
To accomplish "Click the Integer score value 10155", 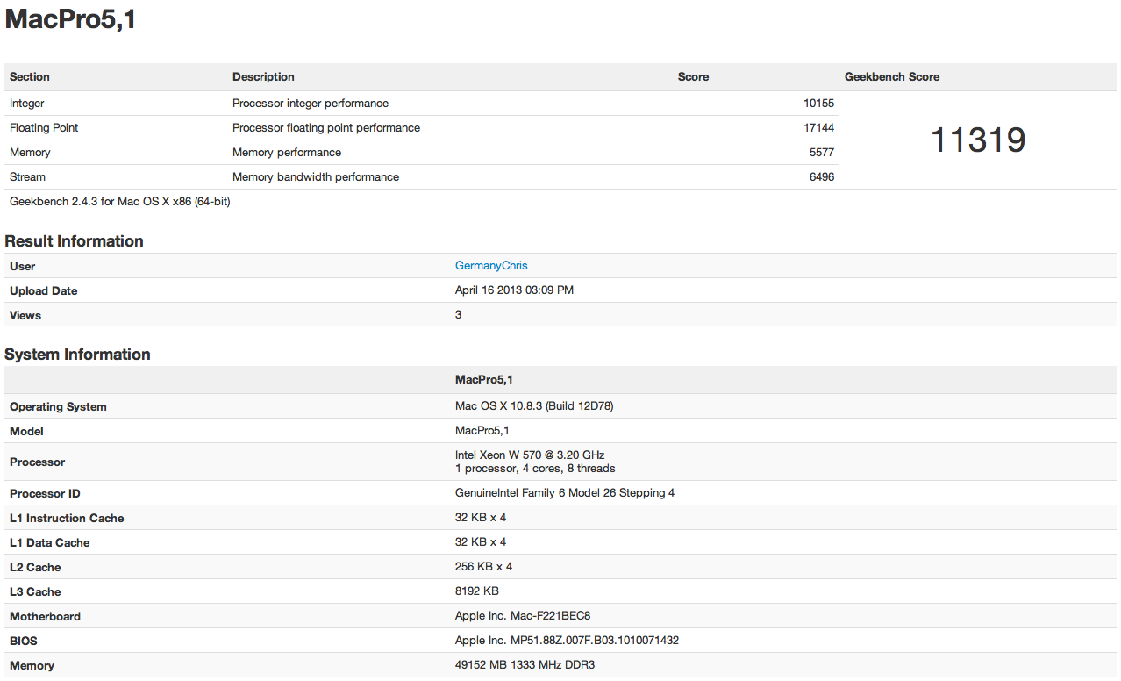I will (x=818, y=103).
